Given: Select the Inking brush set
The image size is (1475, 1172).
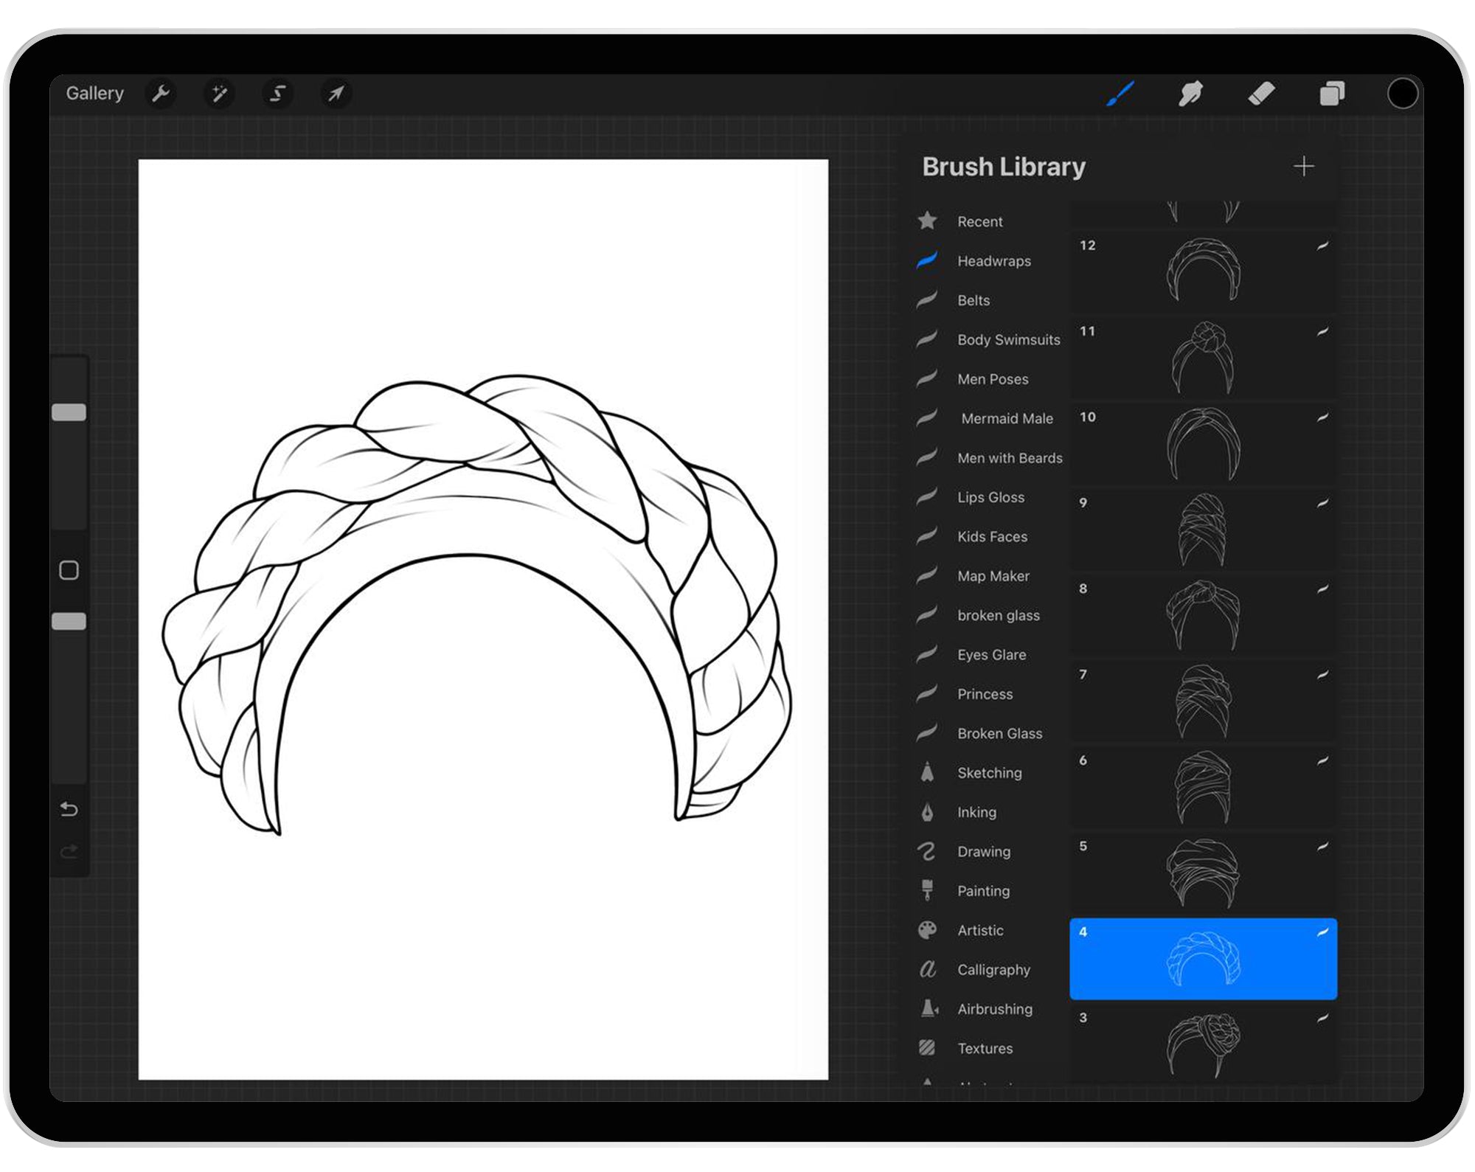Looking at the screenshot, I should tap(976, 812).
